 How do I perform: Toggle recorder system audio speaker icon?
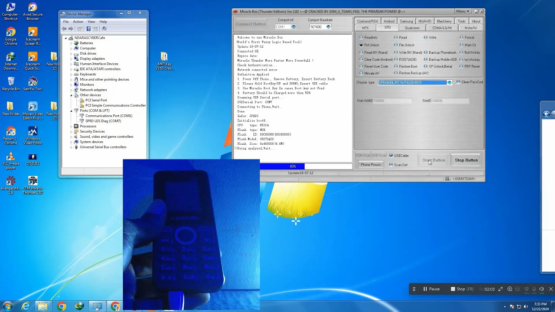click(542, 289)
